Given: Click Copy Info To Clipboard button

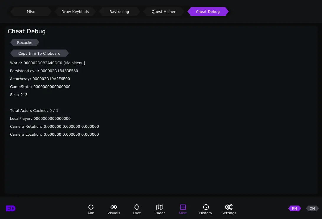Looking at the screenshot, I should 39,53.
